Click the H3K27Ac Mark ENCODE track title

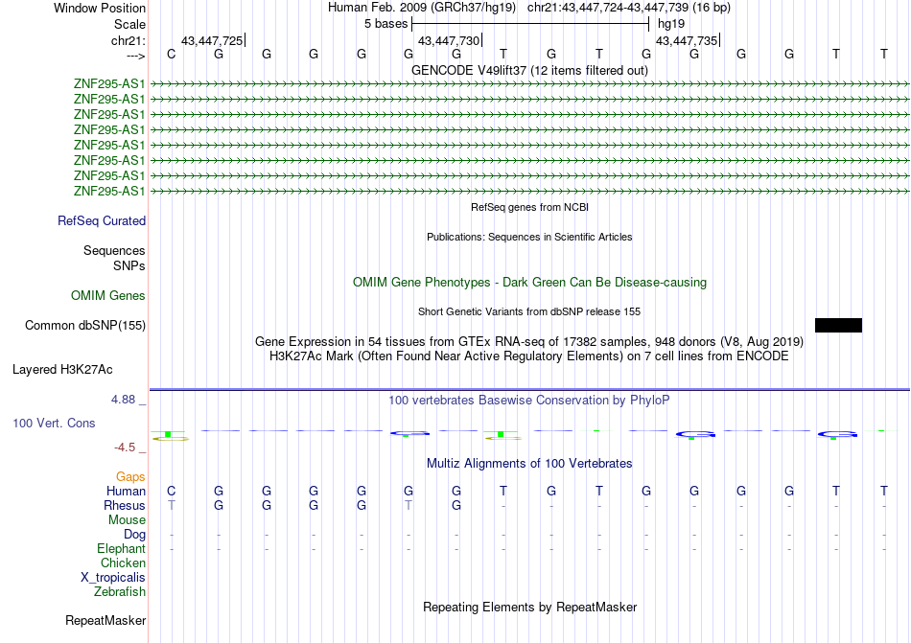point(529,356)
